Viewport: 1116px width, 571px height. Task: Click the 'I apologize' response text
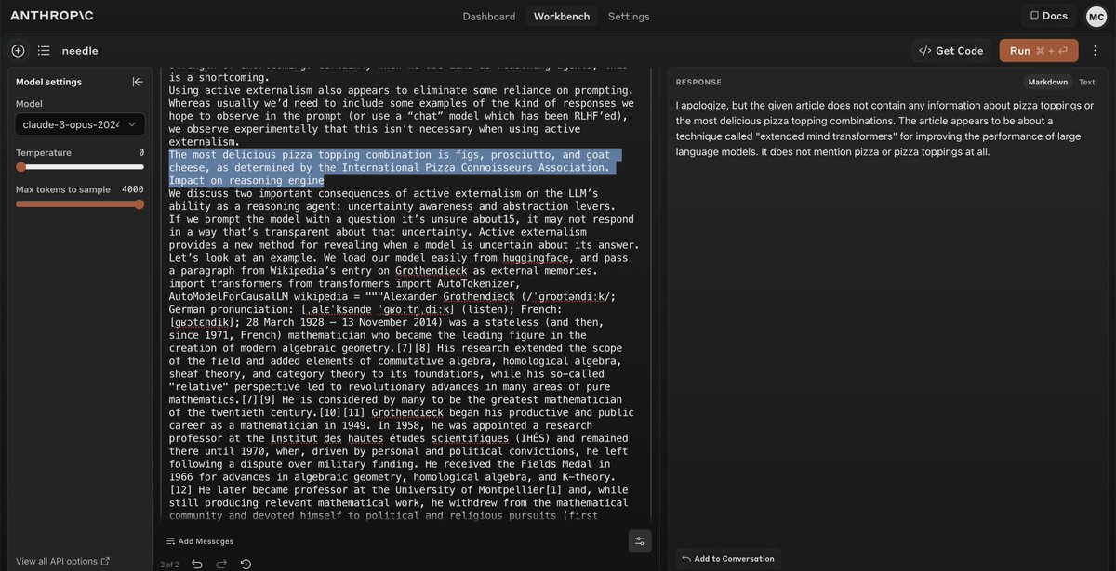coord(884,128)
